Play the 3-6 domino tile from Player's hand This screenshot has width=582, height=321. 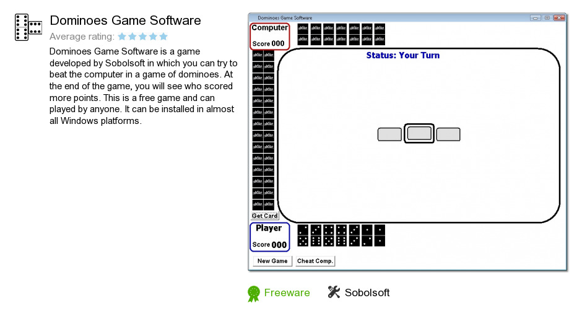(316, 235)
